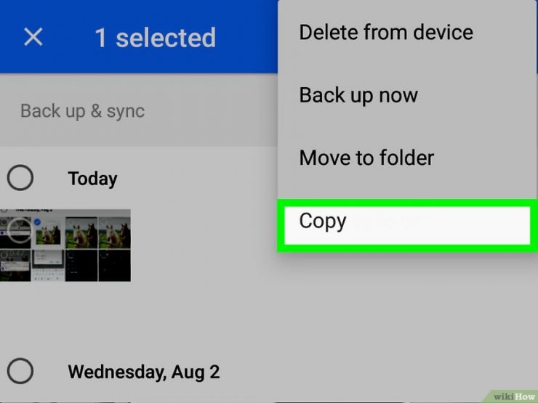Close the selection with the X icon
The height and width of the screenshot is (403, 538).
[x=33, y=36]
